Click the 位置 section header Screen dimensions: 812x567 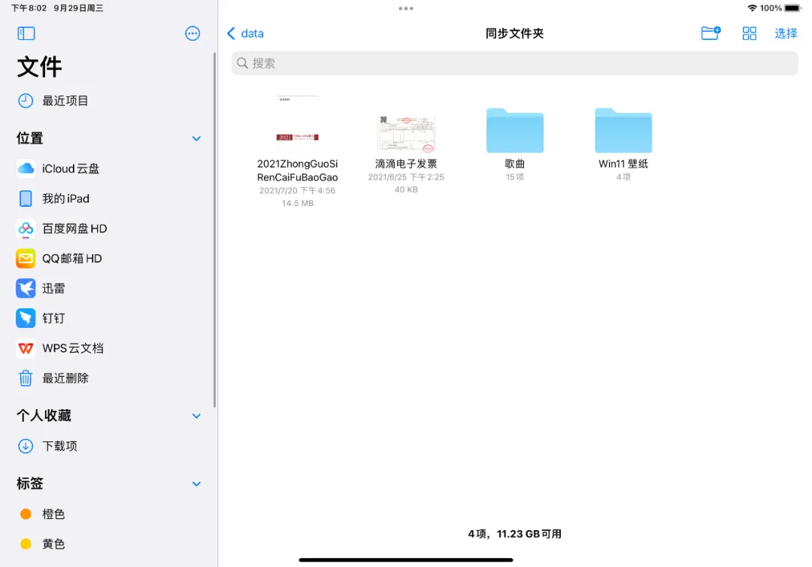[x=30, y=138]
